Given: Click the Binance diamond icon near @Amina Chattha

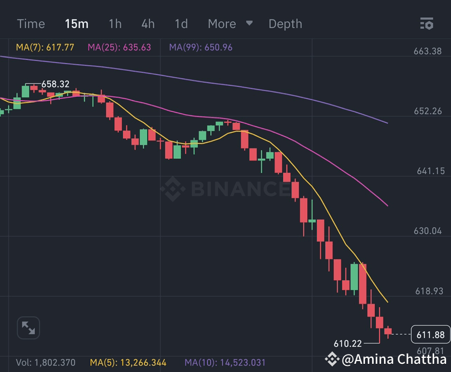Looking at the screenshot, I should pyautogui.click(x=332, y=359).
